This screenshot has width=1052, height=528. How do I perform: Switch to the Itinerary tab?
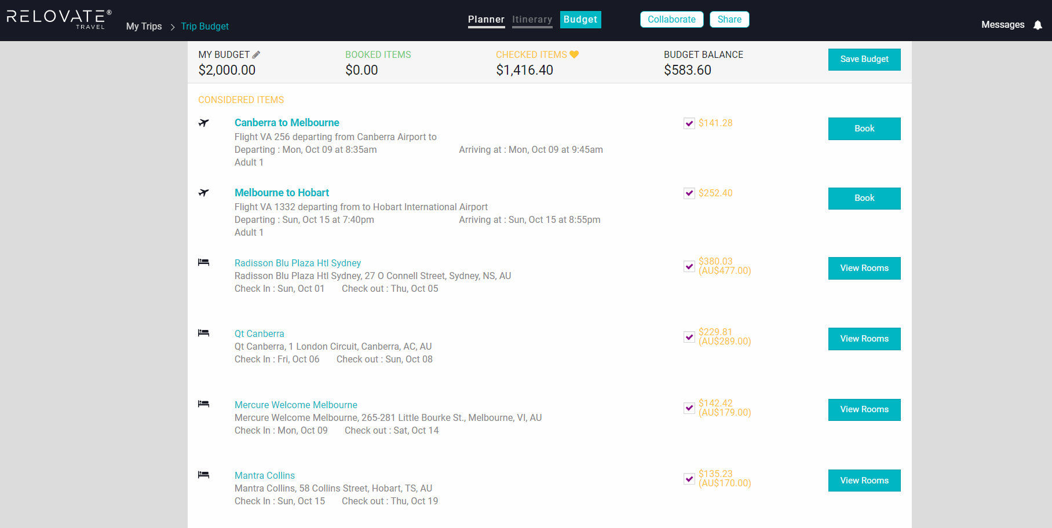[x=532, y=20]
